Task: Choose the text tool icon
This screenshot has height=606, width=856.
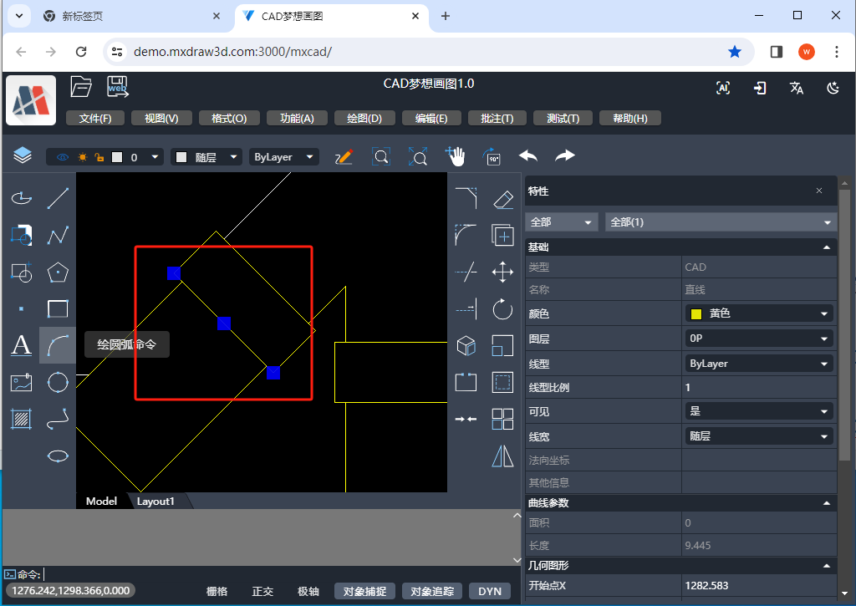Action: click(21, 345)
